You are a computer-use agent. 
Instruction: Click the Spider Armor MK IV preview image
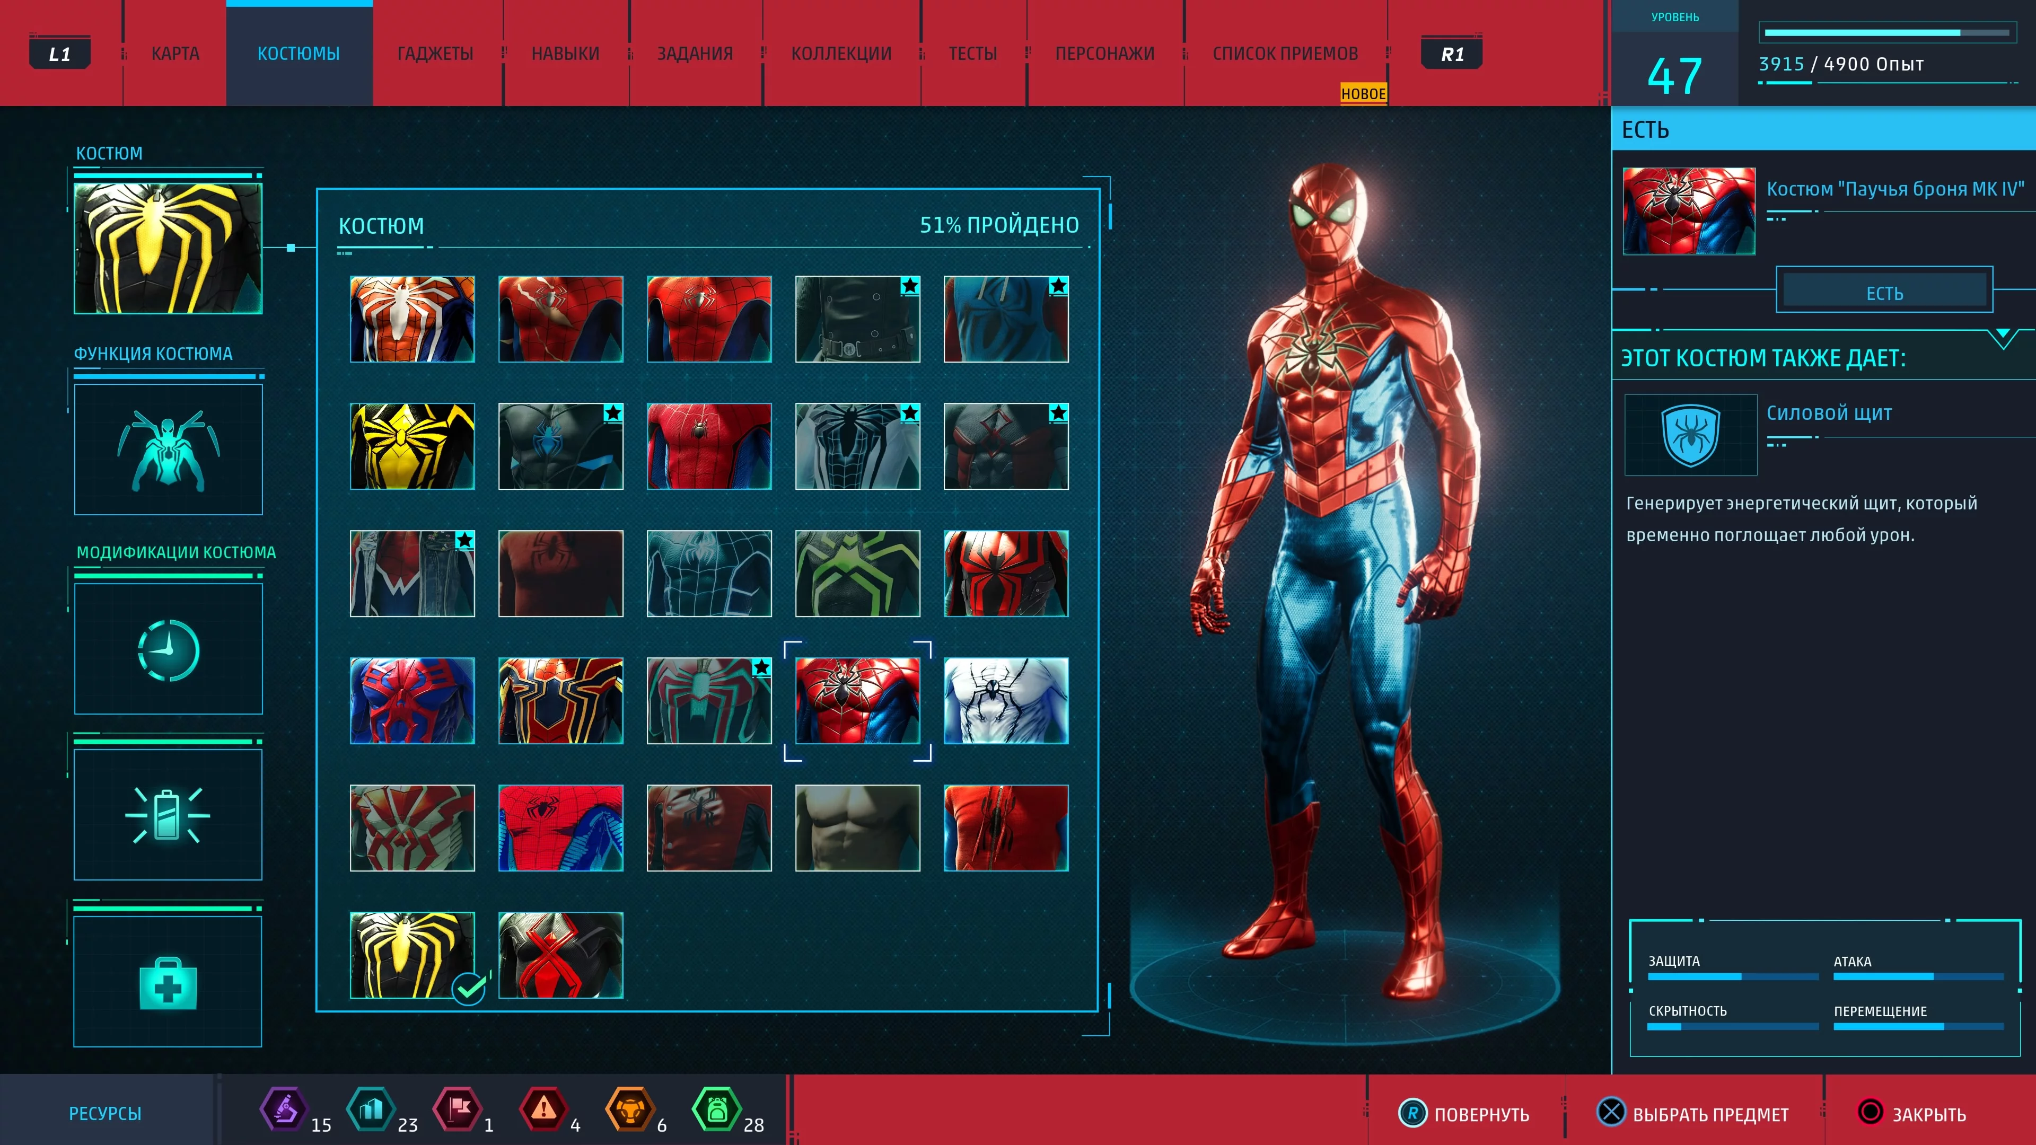1689,211
